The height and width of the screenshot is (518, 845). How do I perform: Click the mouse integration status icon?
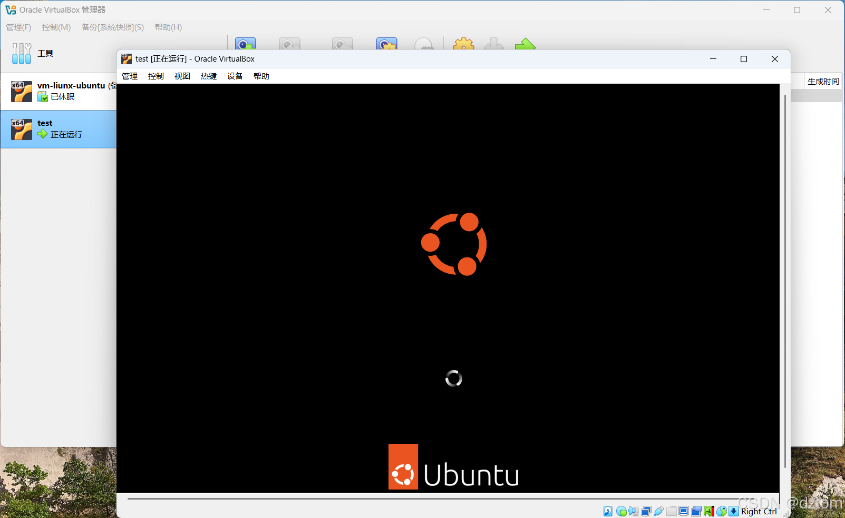[x=721, y=511]
